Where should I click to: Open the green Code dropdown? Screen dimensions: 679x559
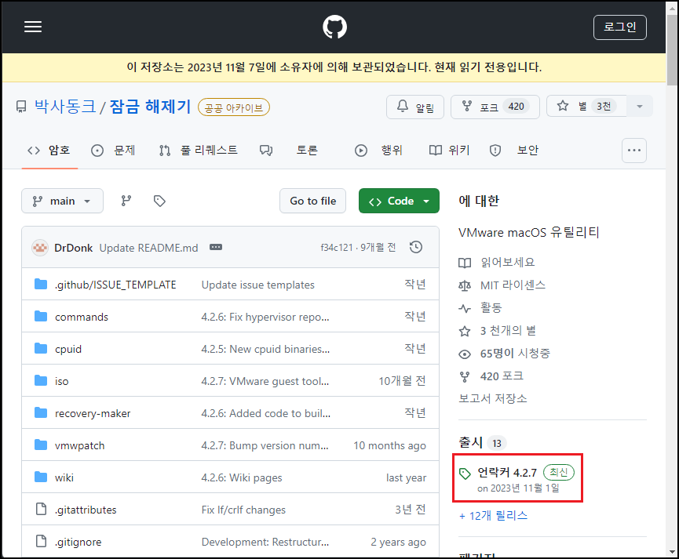click(x=399, y=201)
